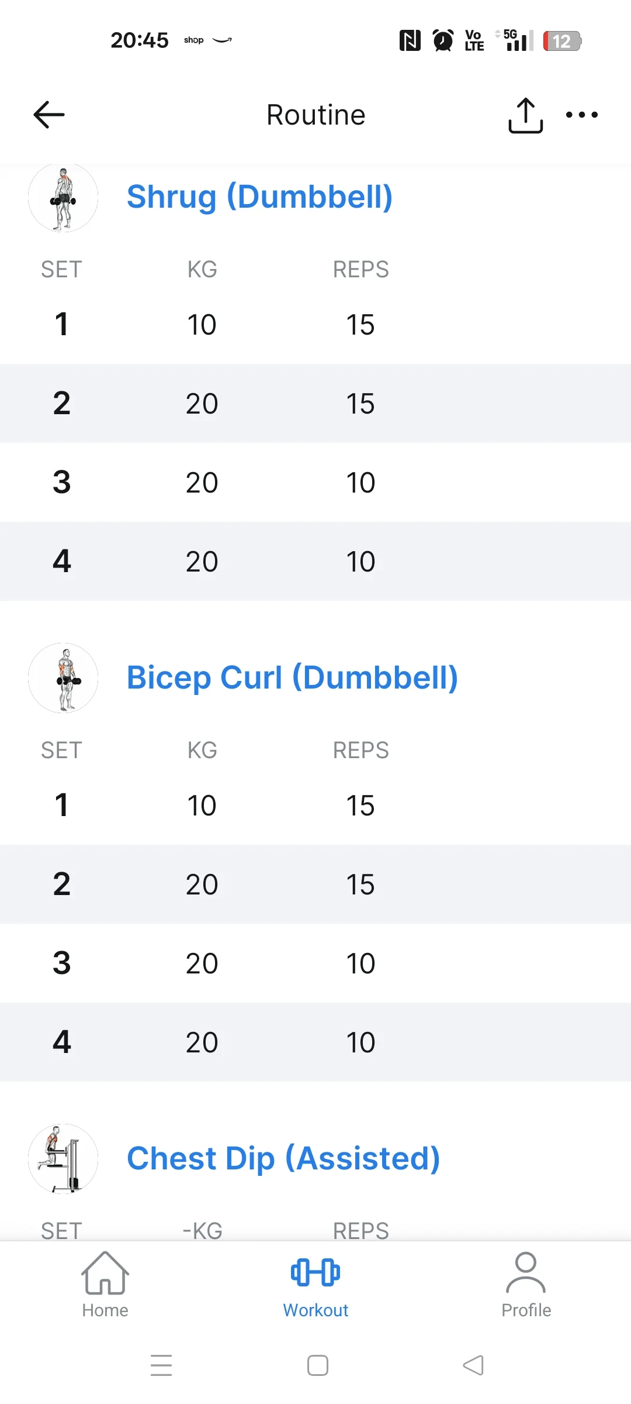The image size is (631, 1404).
Task: Tap the Android back triangle button
Action: (473, 1365)
